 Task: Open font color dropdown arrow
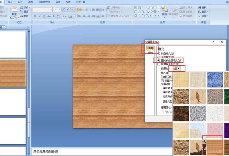pos(74,16)
